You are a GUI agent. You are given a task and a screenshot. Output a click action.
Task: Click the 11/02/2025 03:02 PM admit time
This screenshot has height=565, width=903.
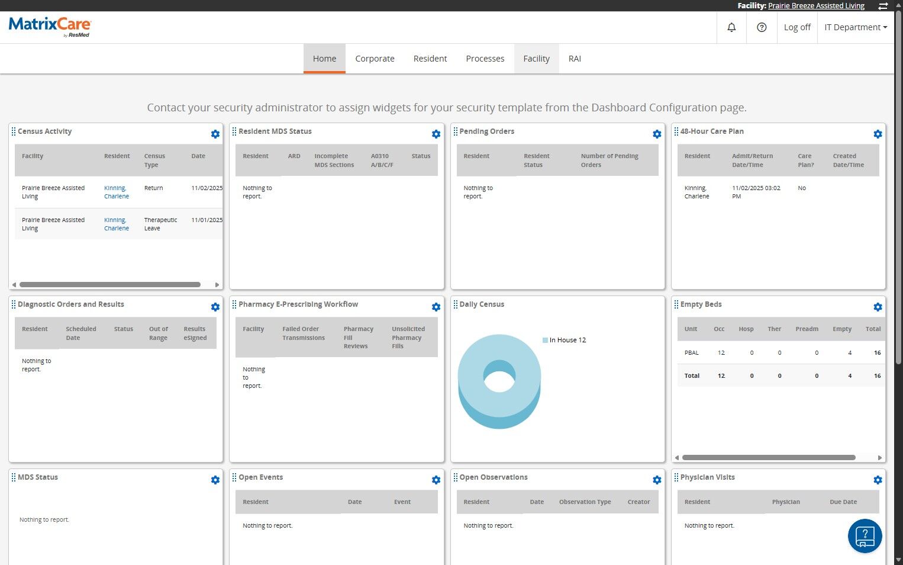click(756, 192)
